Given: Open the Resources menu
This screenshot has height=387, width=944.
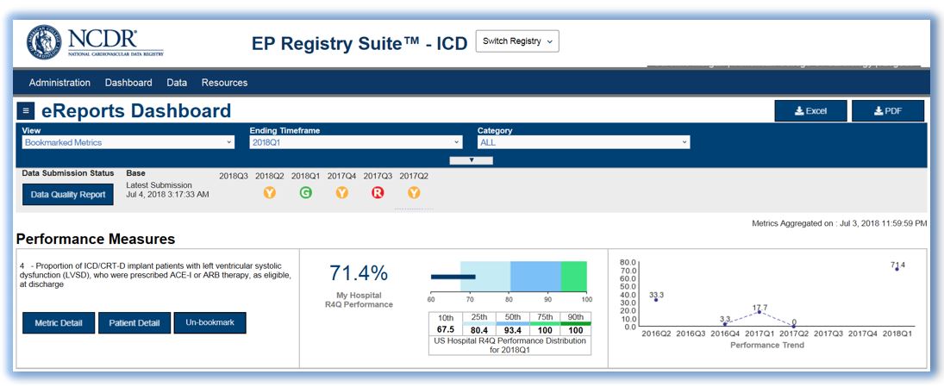Looking at the screenshot, I should pos(224,83).
